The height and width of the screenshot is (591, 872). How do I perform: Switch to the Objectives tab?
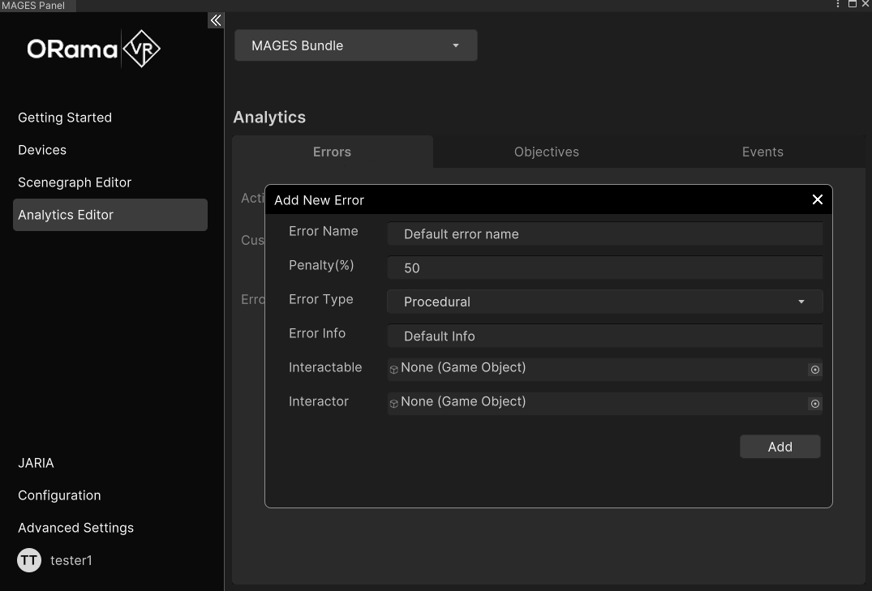pos(546,152)
